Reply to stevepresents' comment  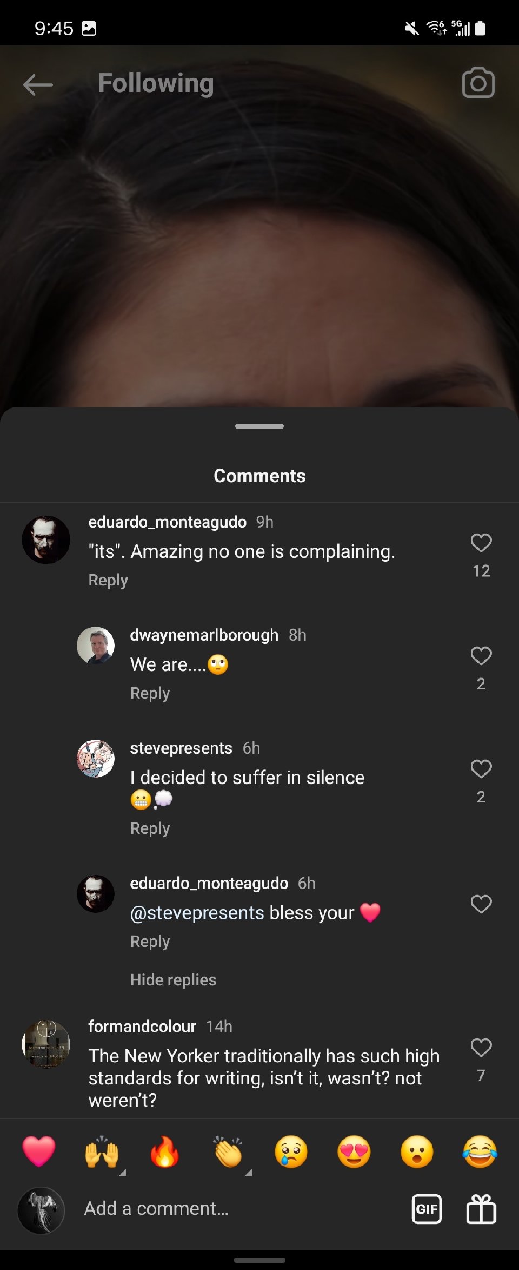150,828
